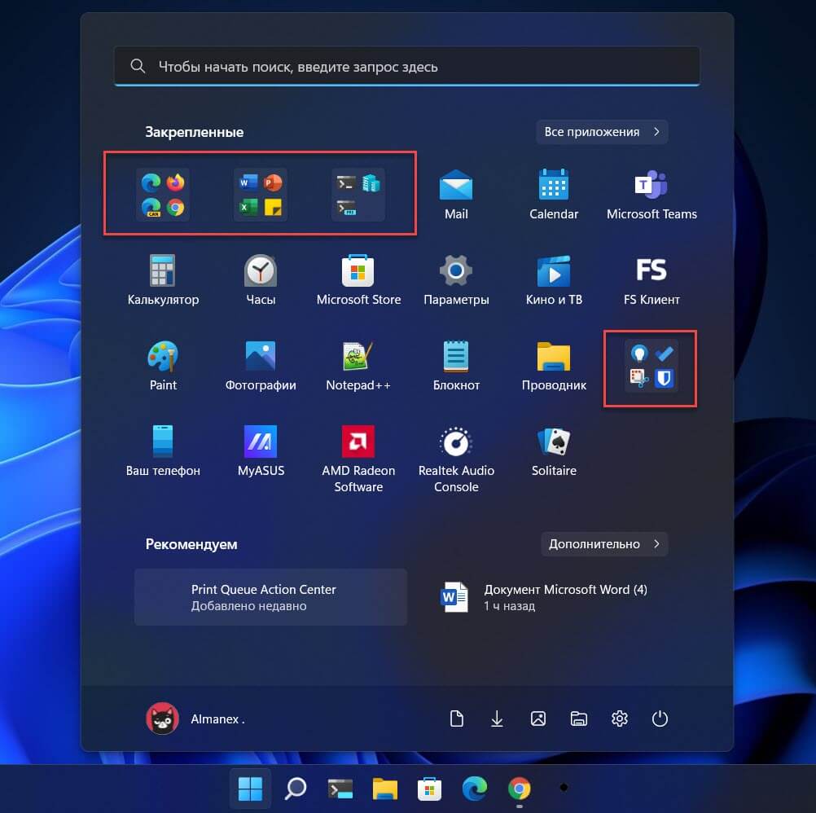Open Realtek Audio Console

click(x=456, y=458)
